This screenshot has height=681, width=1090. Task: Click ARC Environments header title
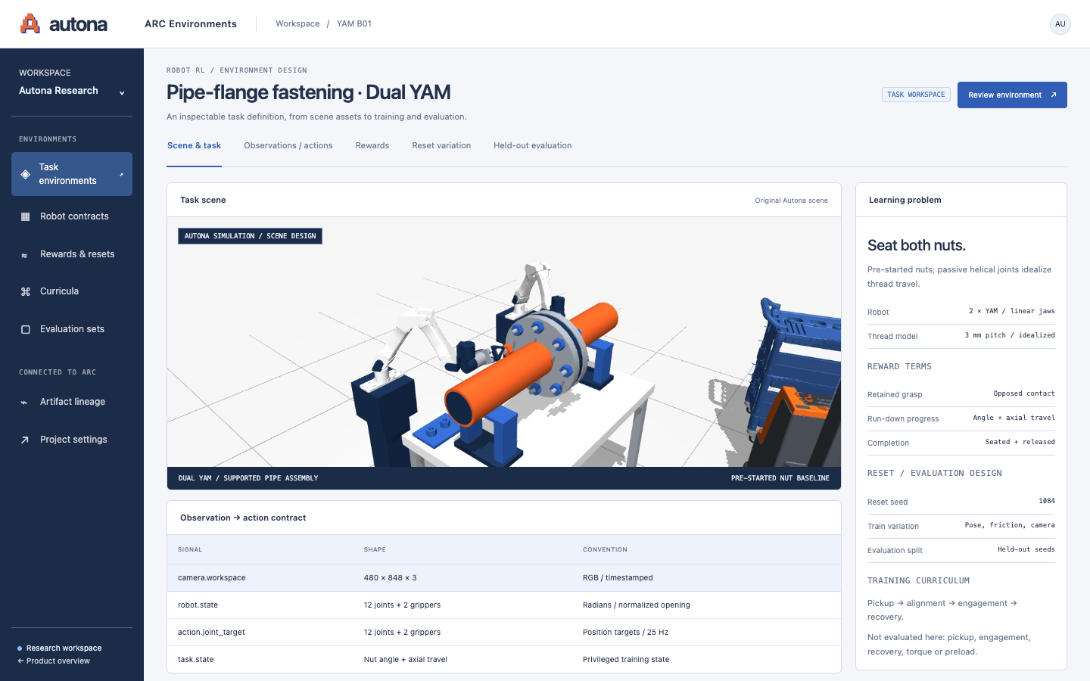191,23
